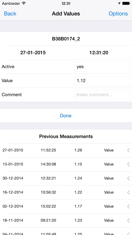132x235 pixels.
Task: Tap the time 12:31:20 in header
Action: [99, 53]
